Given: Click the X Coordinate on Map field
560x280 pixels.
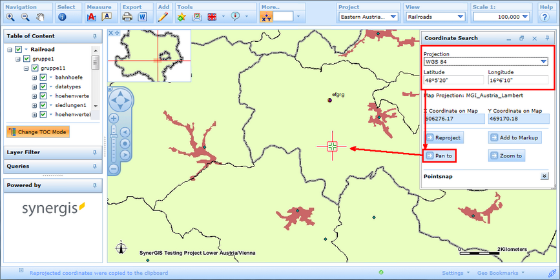Looking at the screenshot, I should pos(454,119).
